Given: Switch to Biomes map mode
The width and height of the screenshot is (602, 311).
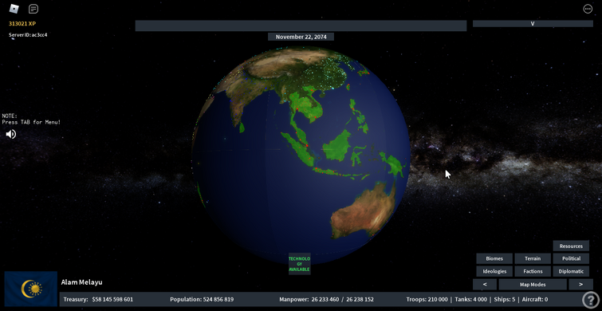Looking at the screenshot, I should click(494, 259).
